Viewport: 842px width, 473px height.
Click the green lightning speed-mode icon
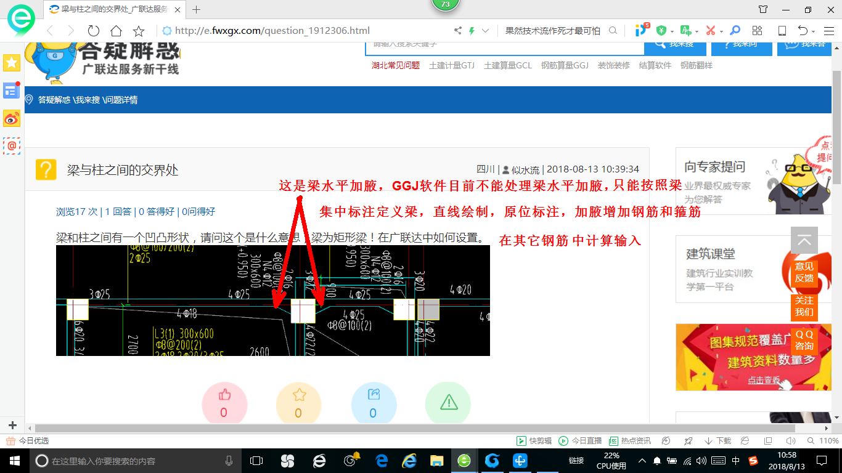point(472,31)
